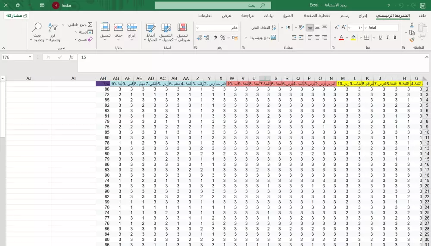
Task: Collapse the ribbon with the chevron
Action: [x=3, y=48]
